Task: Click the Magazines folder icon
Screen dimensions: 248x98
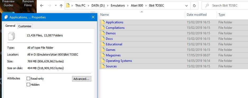Action: click(103, 55)
